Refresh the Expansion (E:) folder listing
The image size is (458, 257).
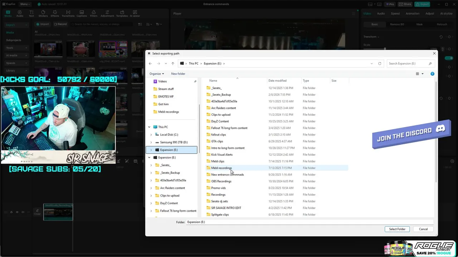click(x=380, y=64)
